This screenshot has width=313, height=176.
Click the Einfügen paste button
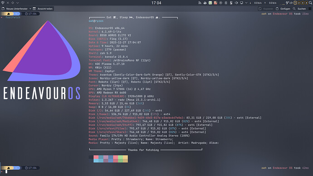tap(283, 9)
